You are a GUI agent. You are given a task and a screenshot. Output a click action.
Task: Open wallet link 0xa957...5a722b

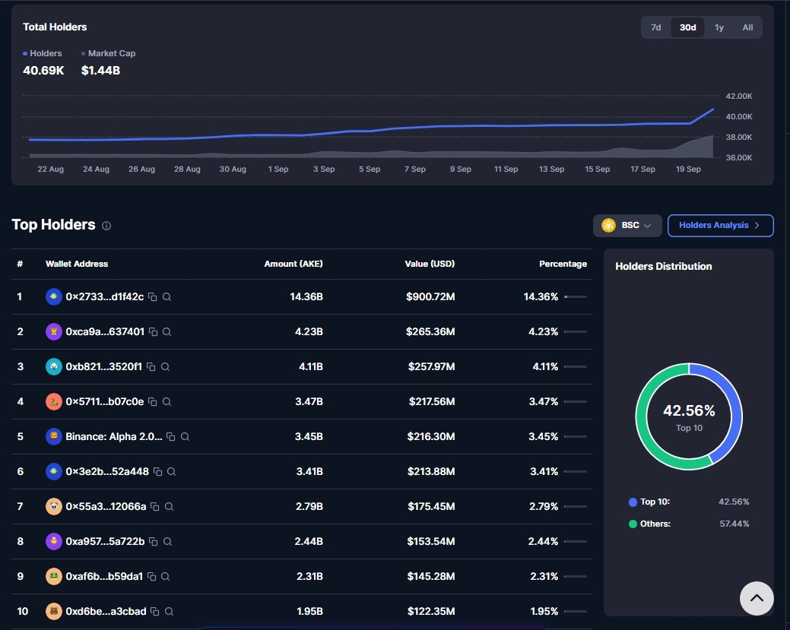[105, 541]
